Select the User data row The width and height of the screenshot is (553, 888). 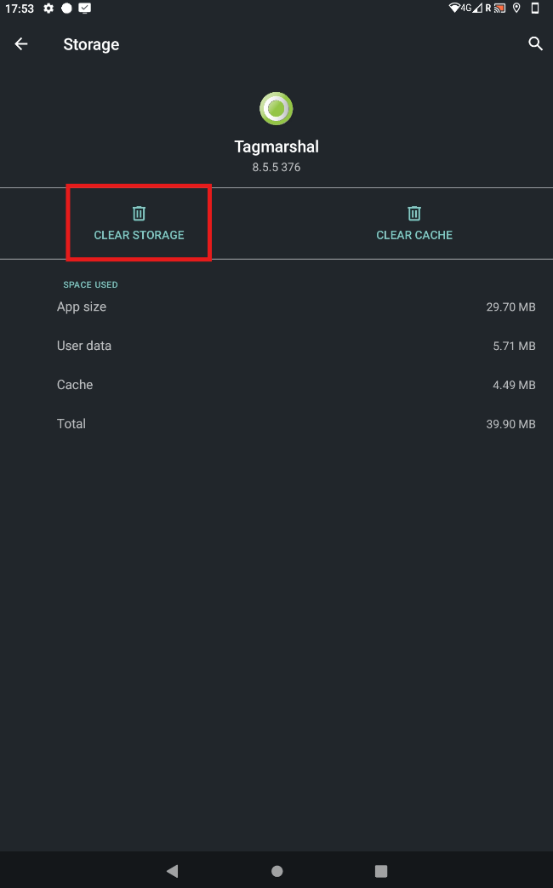click(276, 346)
